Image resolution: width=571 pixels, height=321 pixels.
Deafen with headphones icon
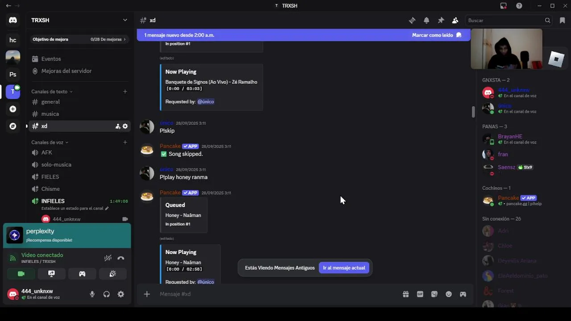107,294
